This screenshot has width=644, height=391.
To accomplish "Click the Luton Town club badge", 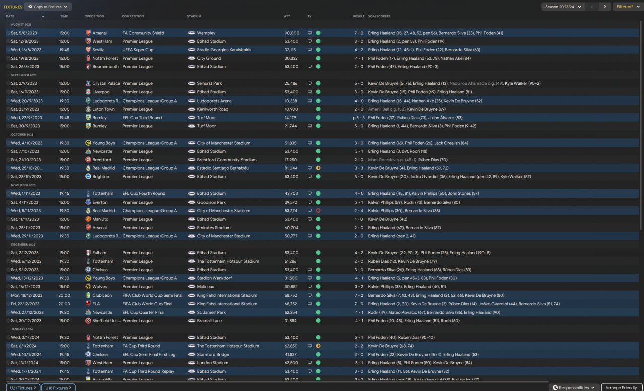I will [x=89, y=109].
